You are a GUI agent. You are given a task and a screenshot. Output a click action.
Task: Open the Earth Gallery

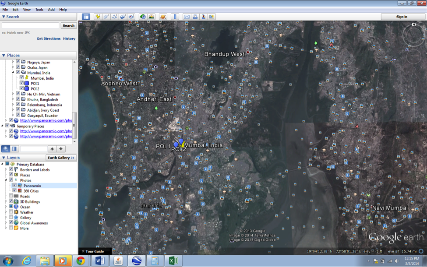tap(61, 158)
